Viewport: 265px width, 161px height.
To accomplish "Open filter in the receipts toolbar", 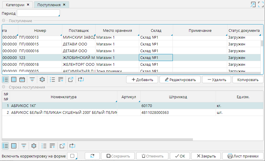I will tap(32, 79).
